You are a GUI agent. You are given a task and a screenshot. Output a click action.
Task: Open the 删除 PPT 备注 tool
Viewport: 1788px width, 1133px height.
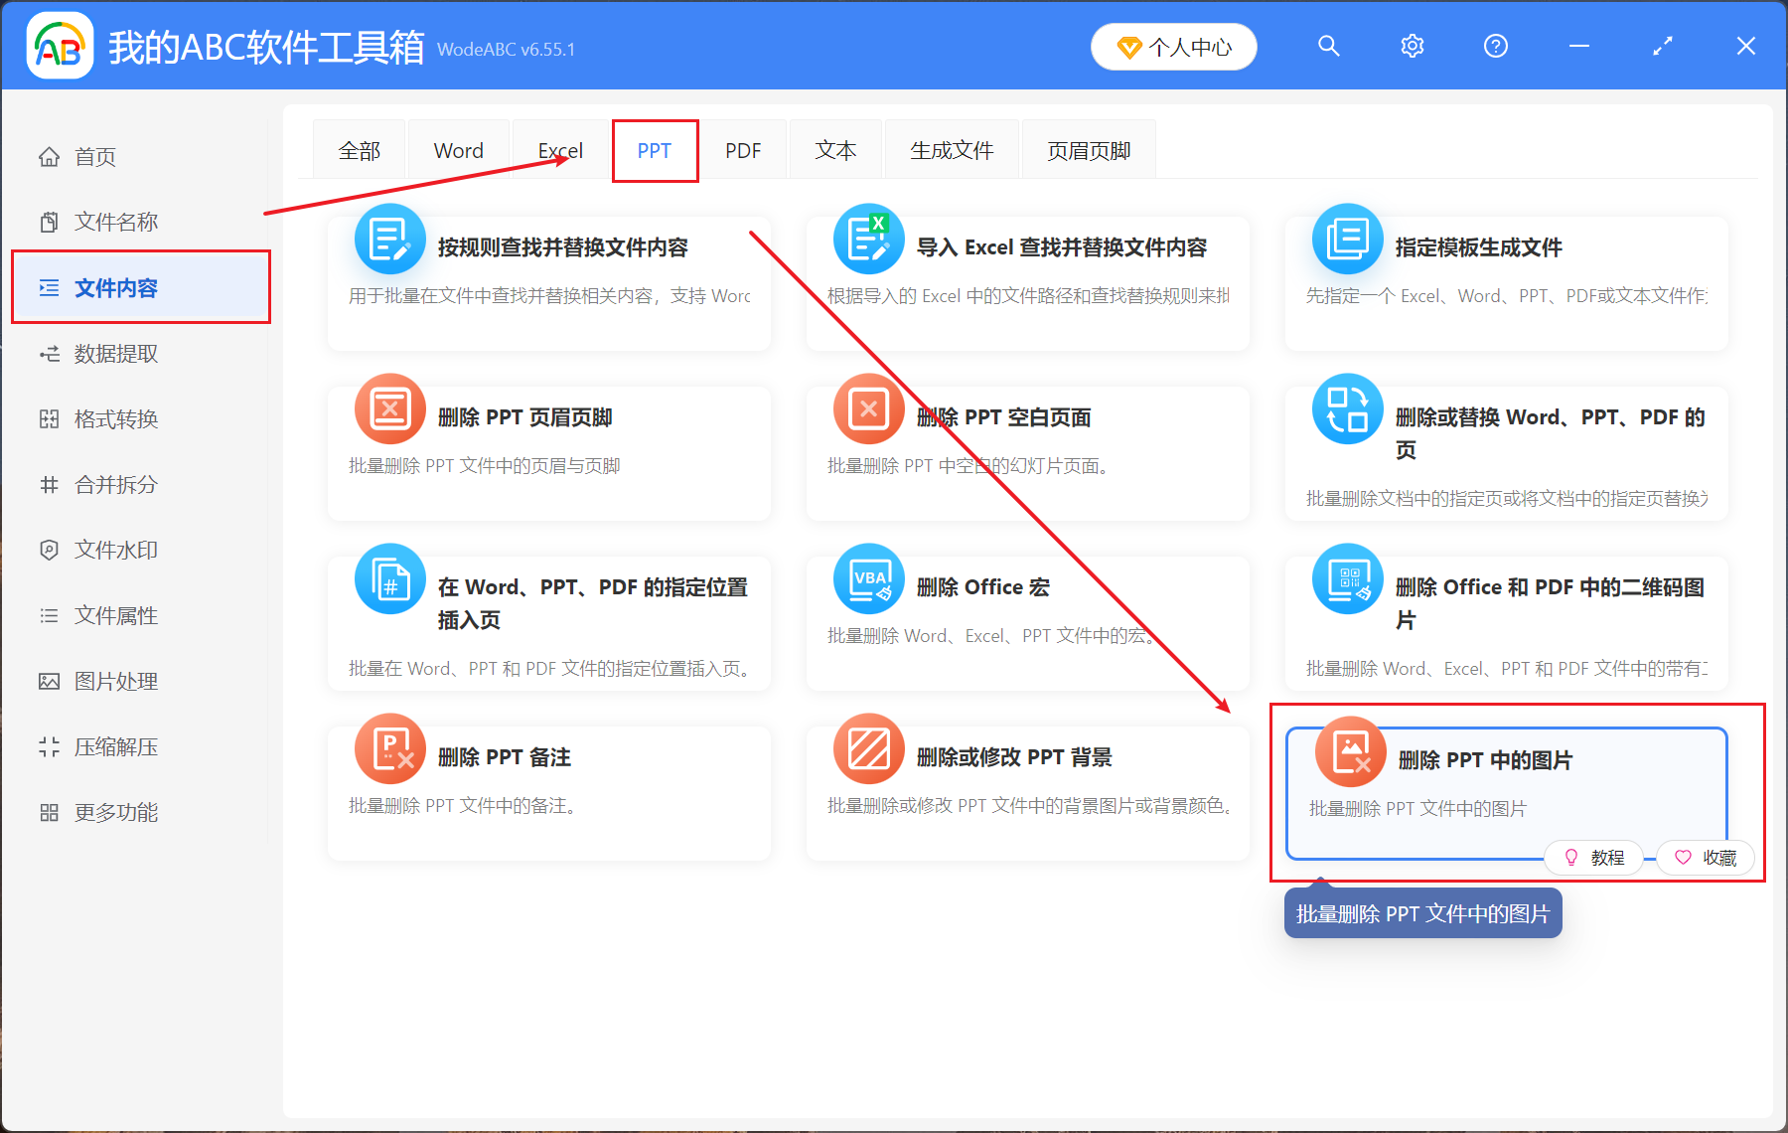coord(548,790)
